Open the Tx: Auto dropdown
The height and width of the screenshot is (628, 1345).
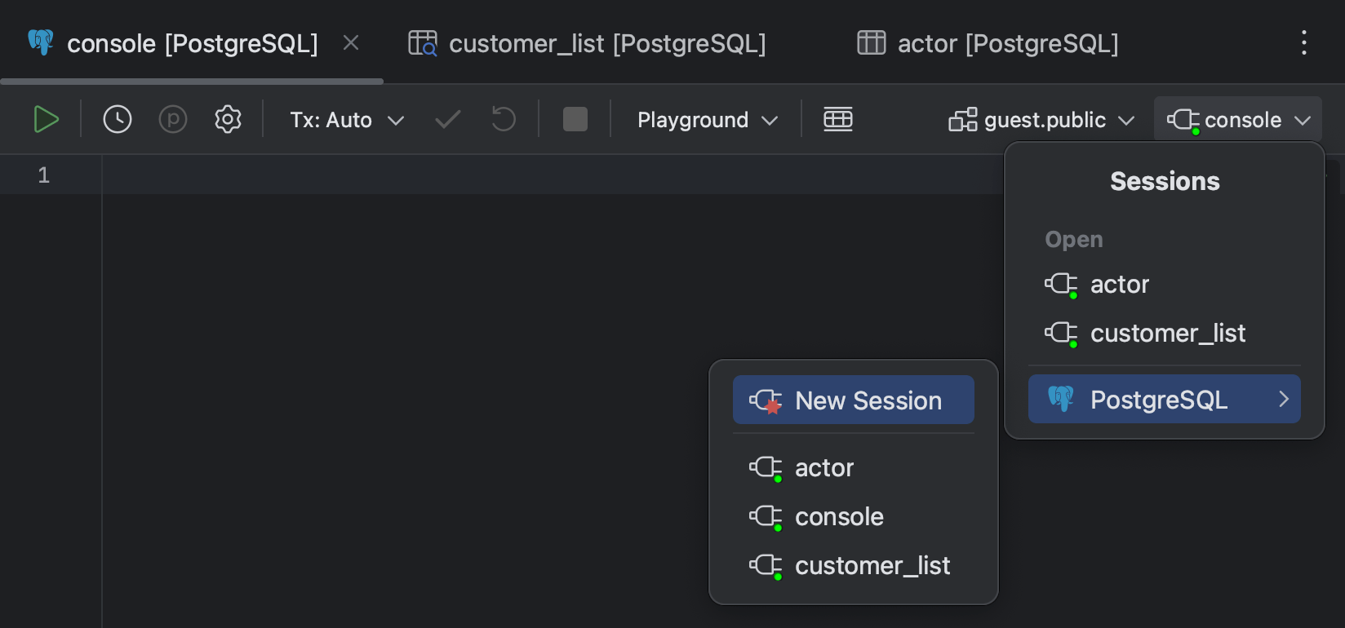(347, 120)
